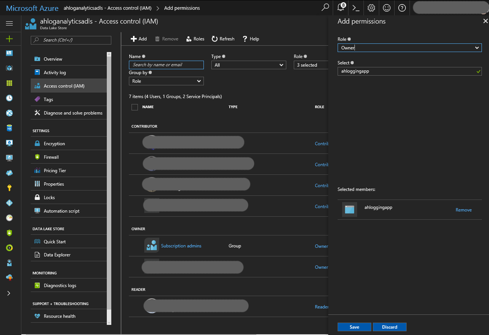Open the yellow key icon in rail
This screenshot has height=335, width=489.
(x=9, y=188)
